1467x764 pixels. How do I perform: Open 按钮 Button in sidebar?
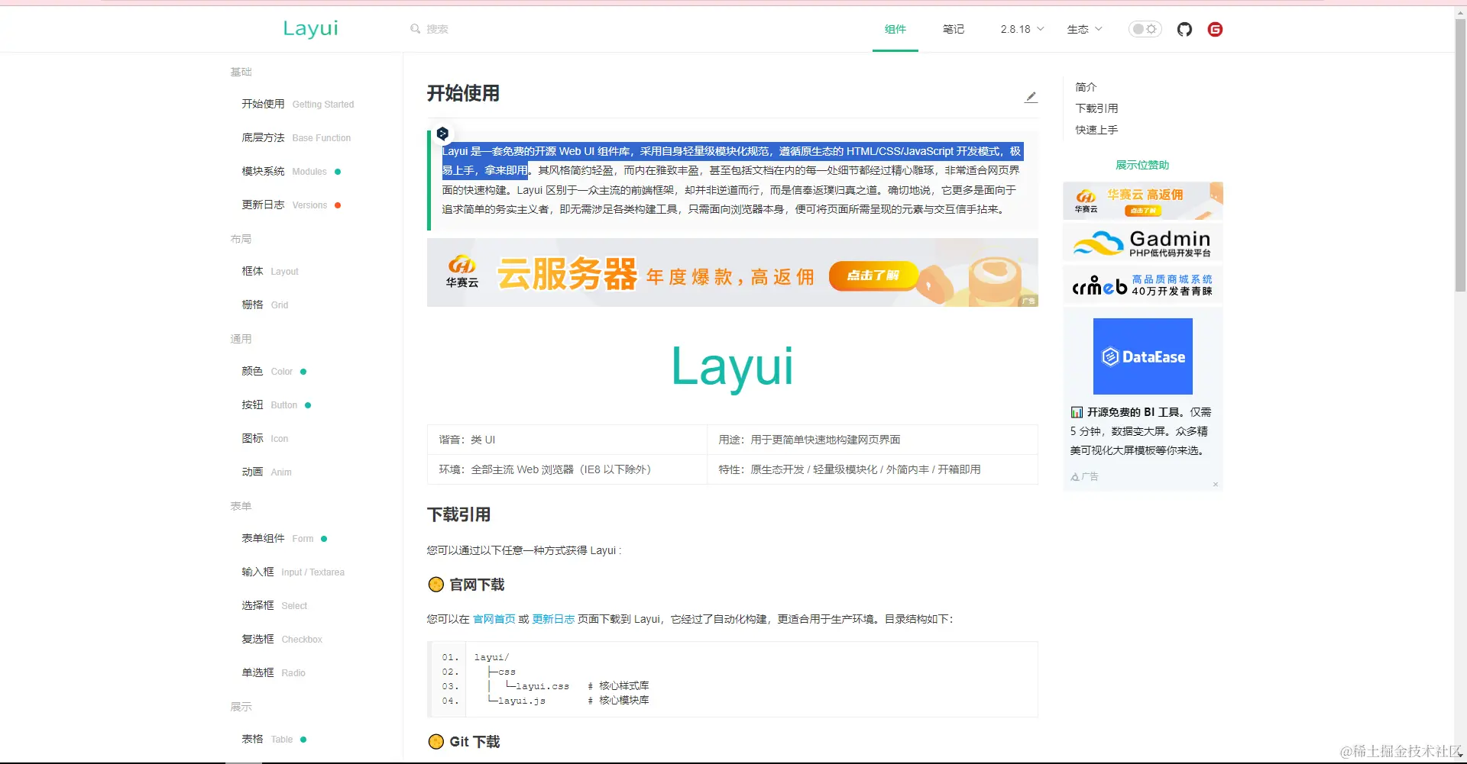[276, 405]
